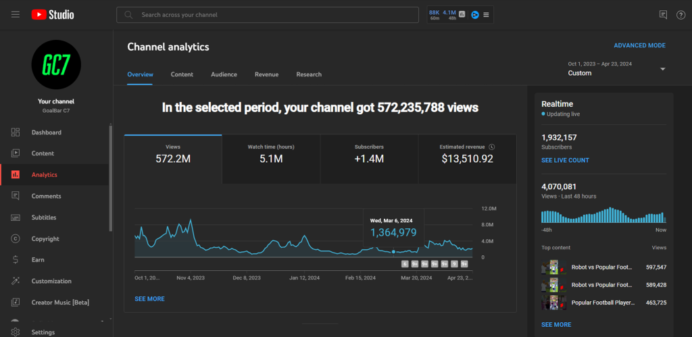
Task: Click the Updating live status text
Action: [563, 114]
